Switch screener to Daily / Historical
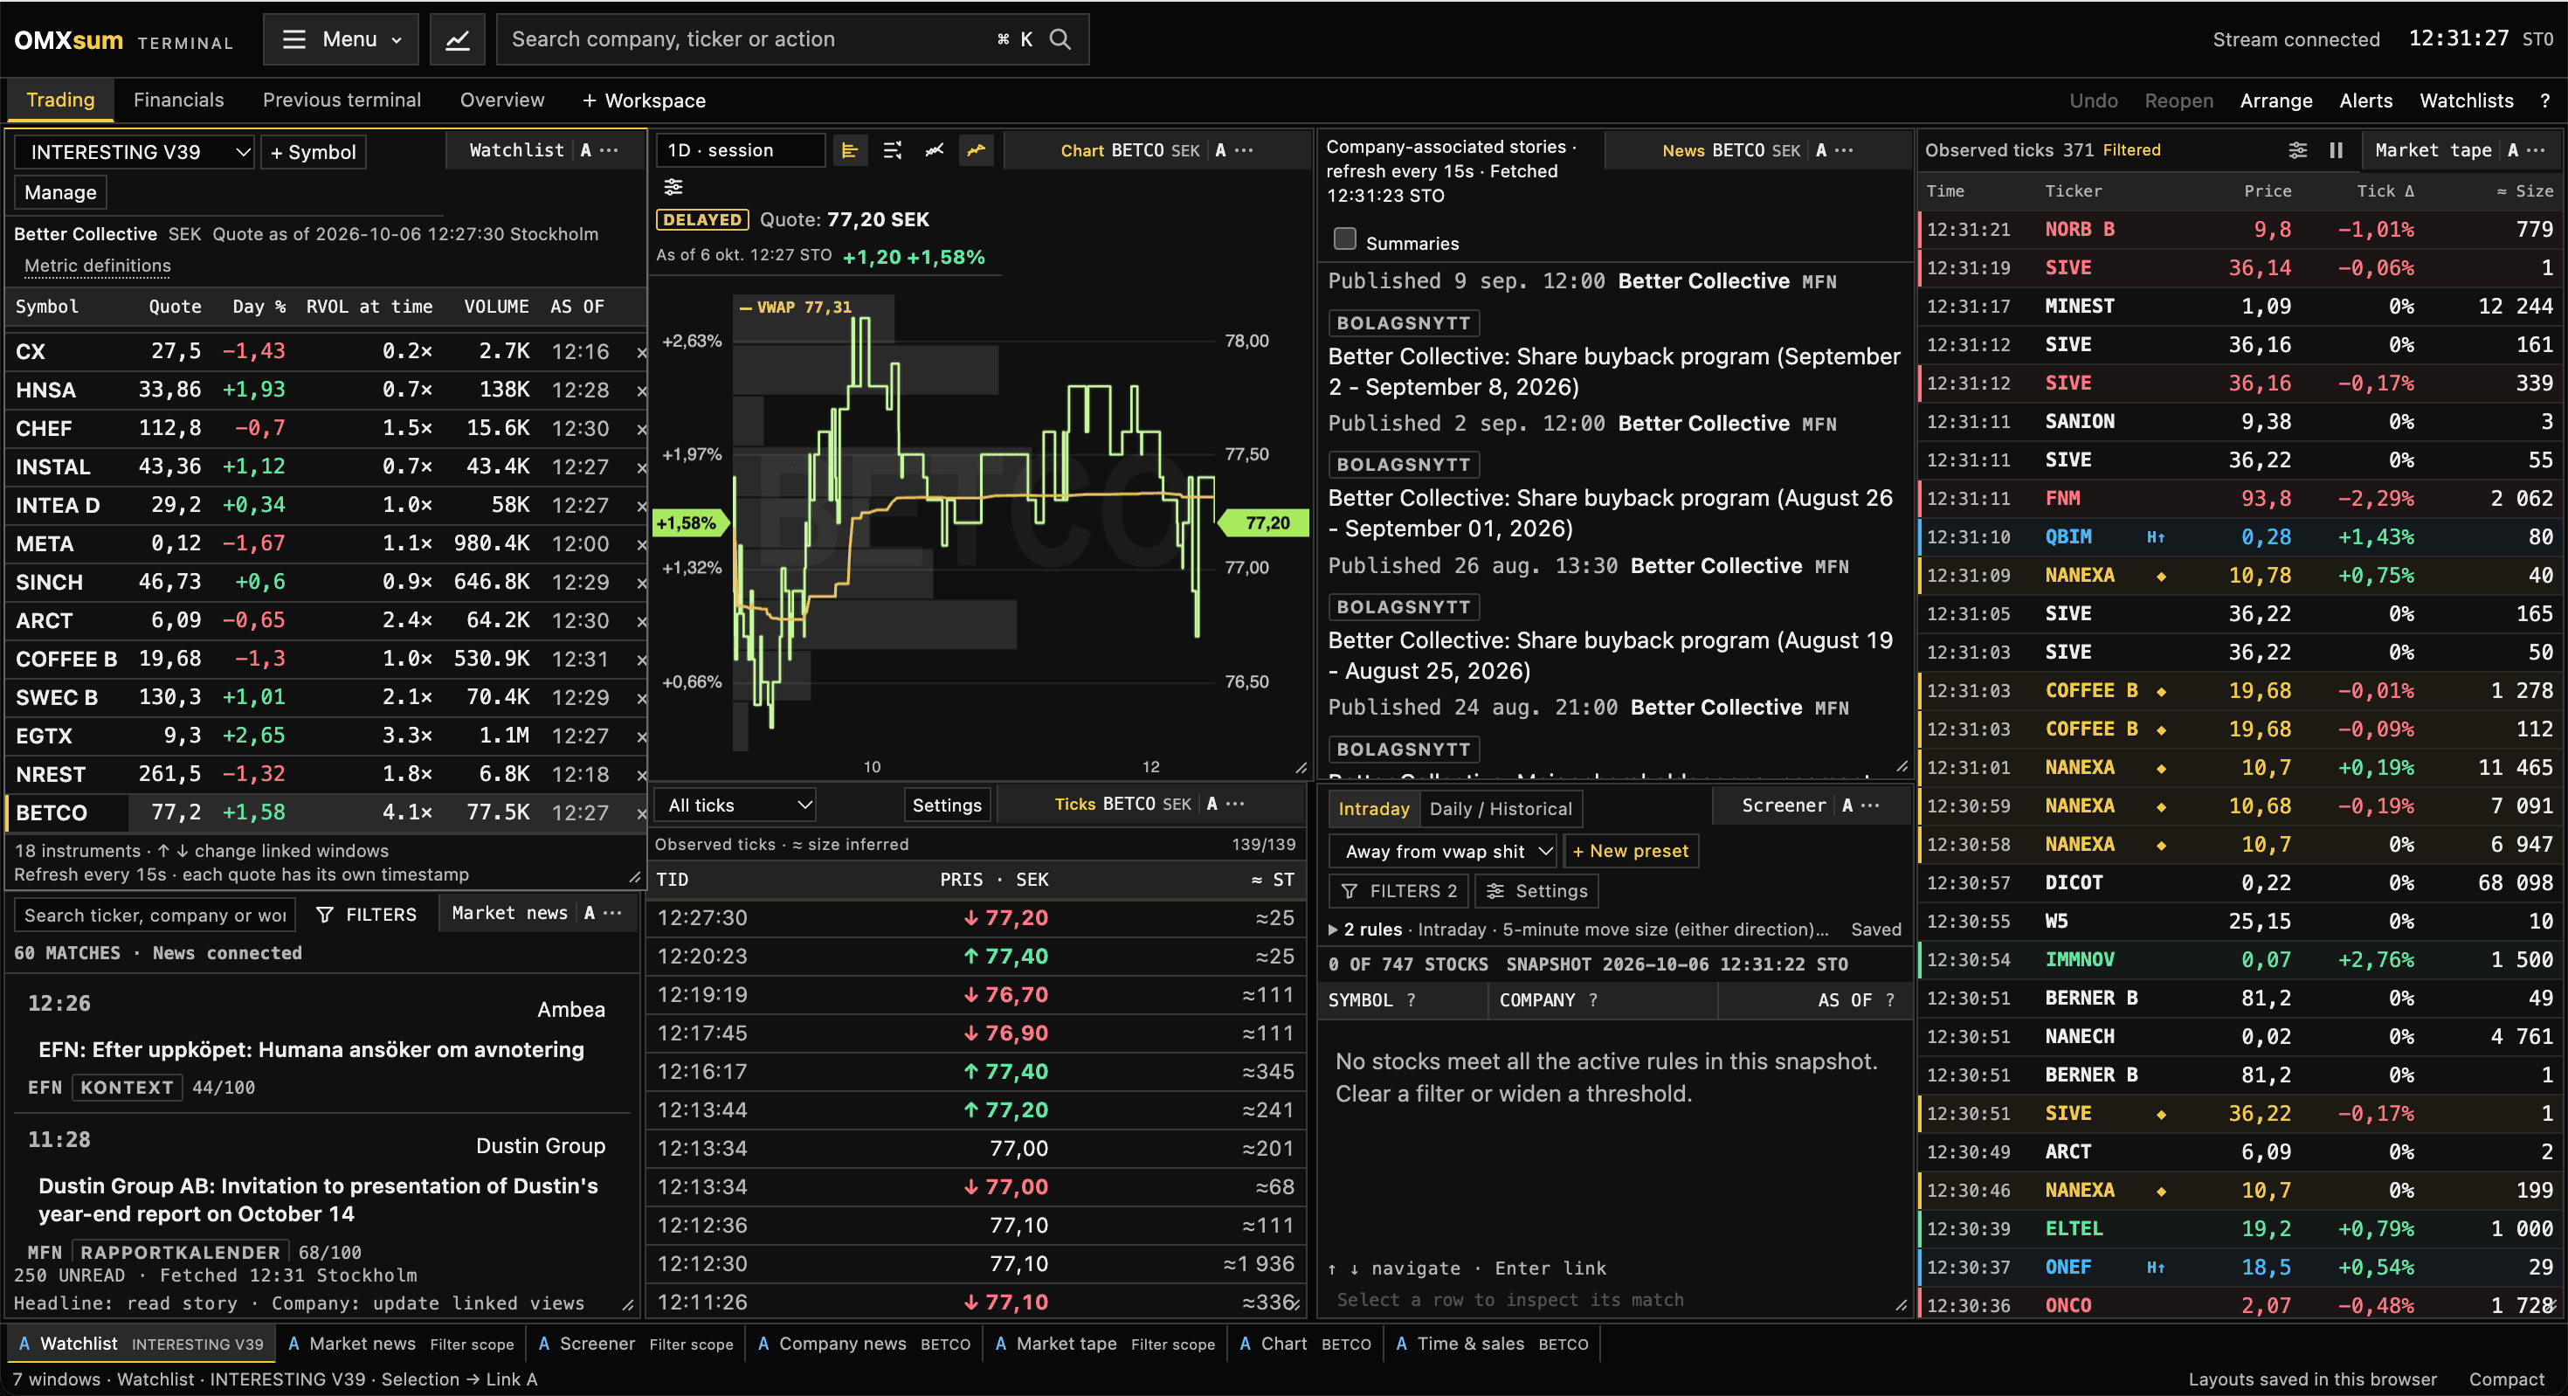The height and width of the screenshot is (1396, 2568). click(x=1501, y=809)
